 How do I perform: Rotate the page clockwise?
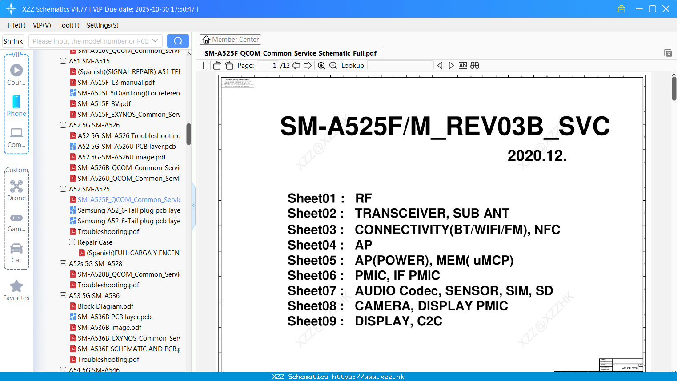(229, 65)
